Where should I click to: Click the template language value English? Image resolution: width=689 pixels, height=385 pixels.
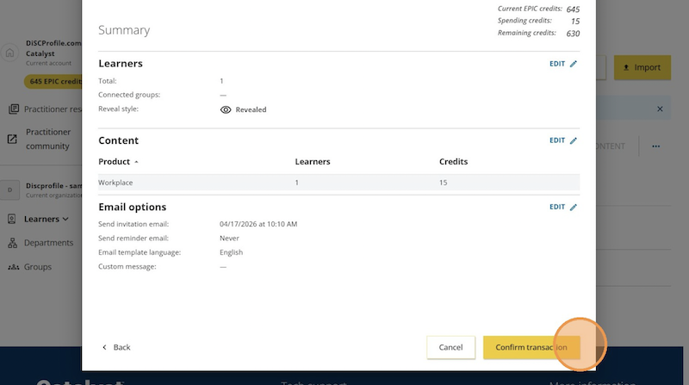231,252
